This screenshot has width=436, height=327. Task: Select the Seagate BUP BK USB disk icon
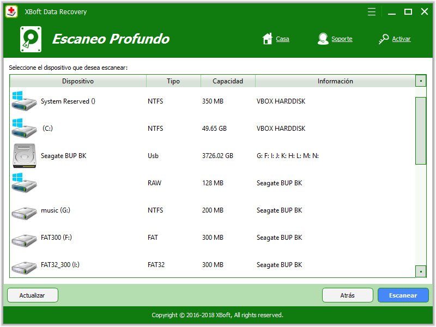(x=24, y=156)
